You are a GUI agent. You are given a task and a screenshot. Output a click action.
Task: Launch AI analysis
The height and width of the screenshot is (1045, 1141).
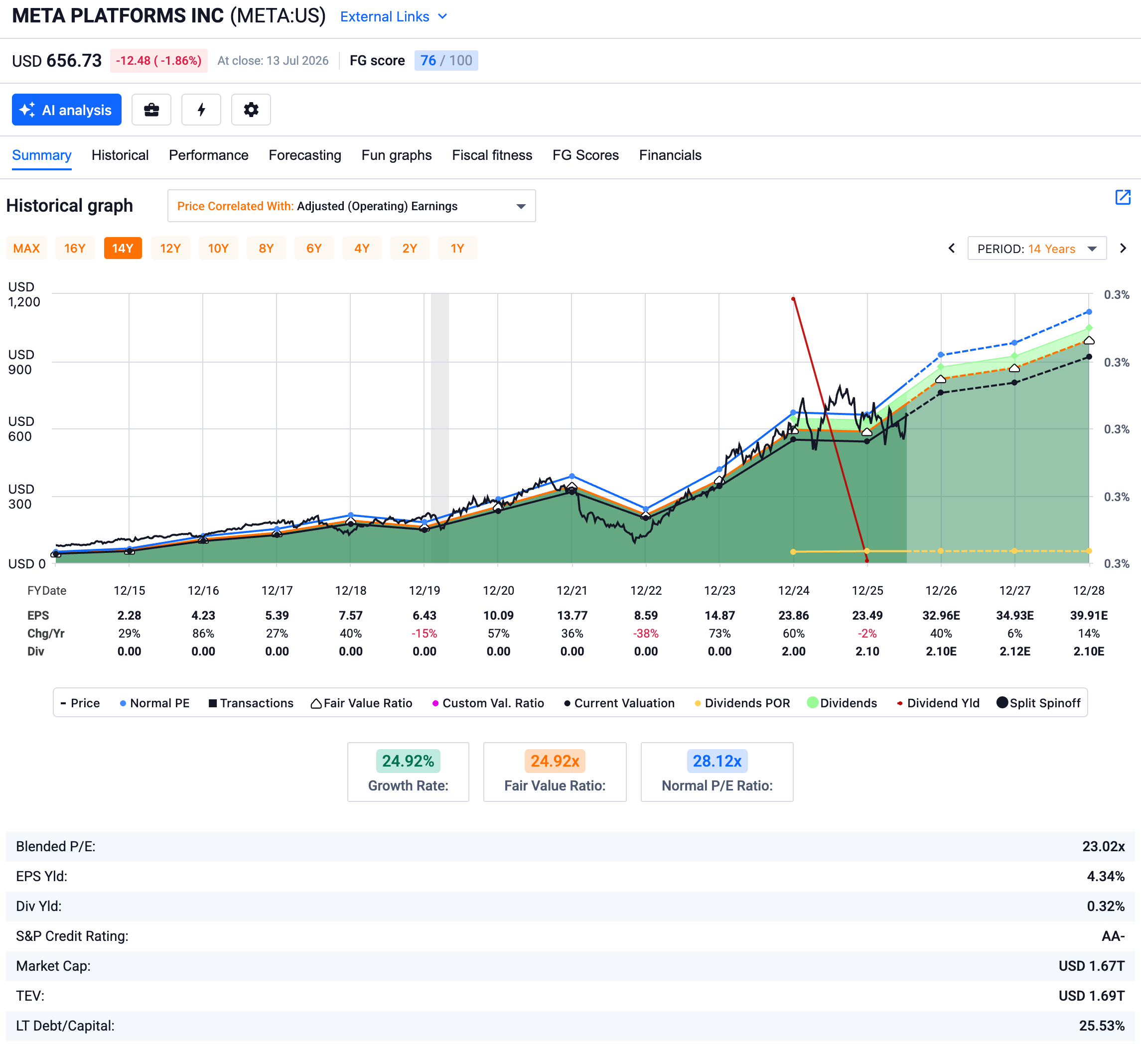tap(67, 110)
